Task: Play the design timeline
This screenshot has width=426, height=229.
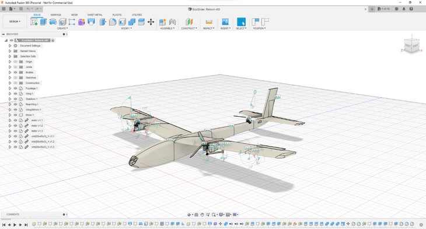Action: click(x=15, y=225)
